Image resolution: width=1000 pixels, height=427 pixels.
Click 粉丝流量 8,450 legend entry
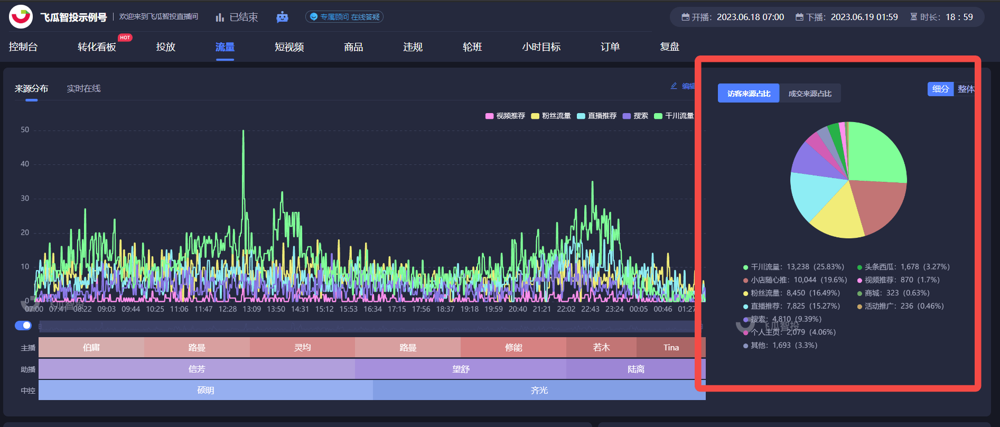click(x=791, y=293)
